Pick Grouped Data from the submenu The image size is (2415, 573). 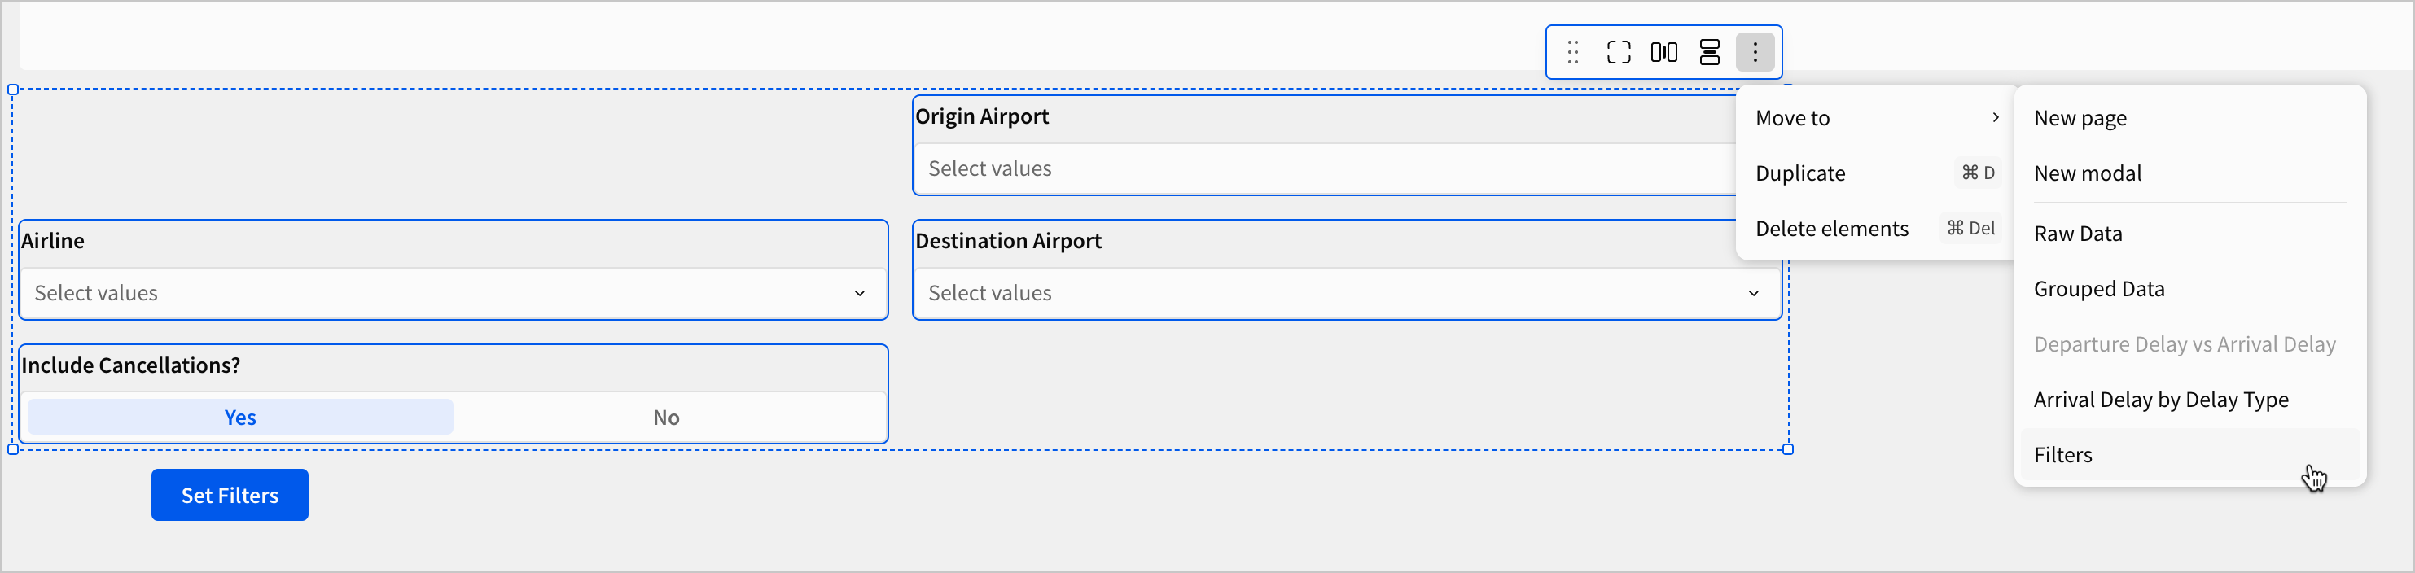pyautogui.click(x=2099, y=289)
